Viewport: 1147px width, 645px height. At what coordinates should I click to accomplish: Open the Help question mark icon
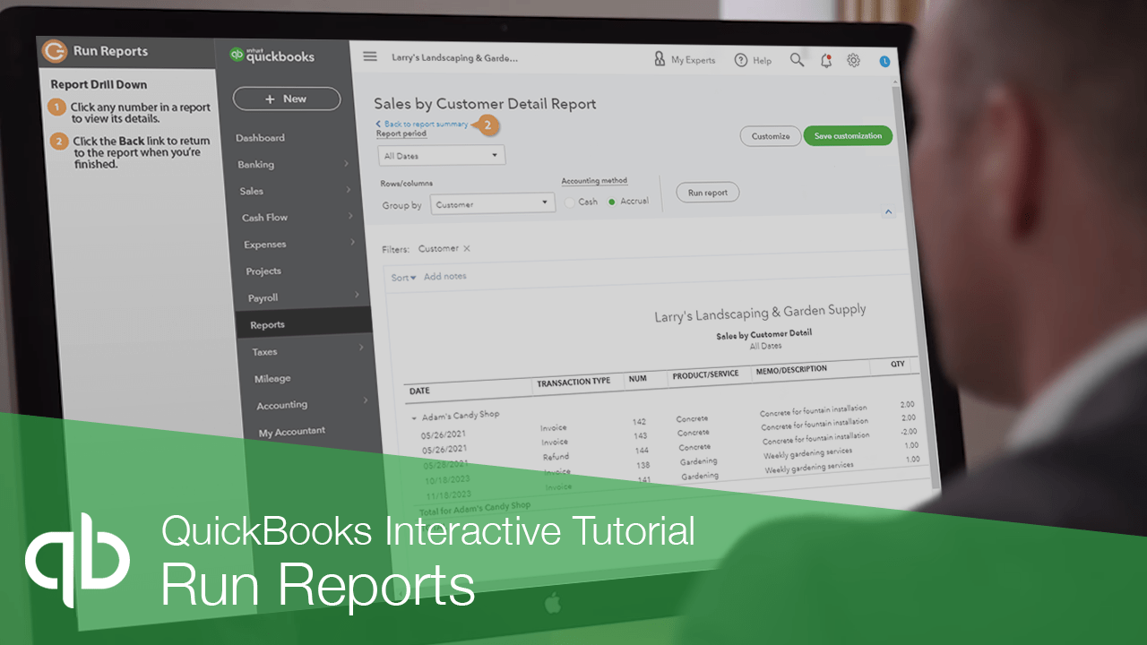pos(741,60)
